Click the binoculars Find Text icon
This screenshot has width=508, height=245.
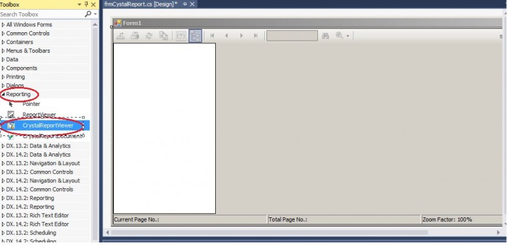[x=325, y=36]
